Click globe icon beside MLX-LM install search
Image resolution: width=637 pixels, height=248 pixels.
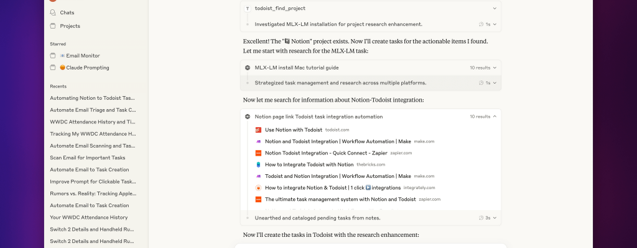[248, 68]
